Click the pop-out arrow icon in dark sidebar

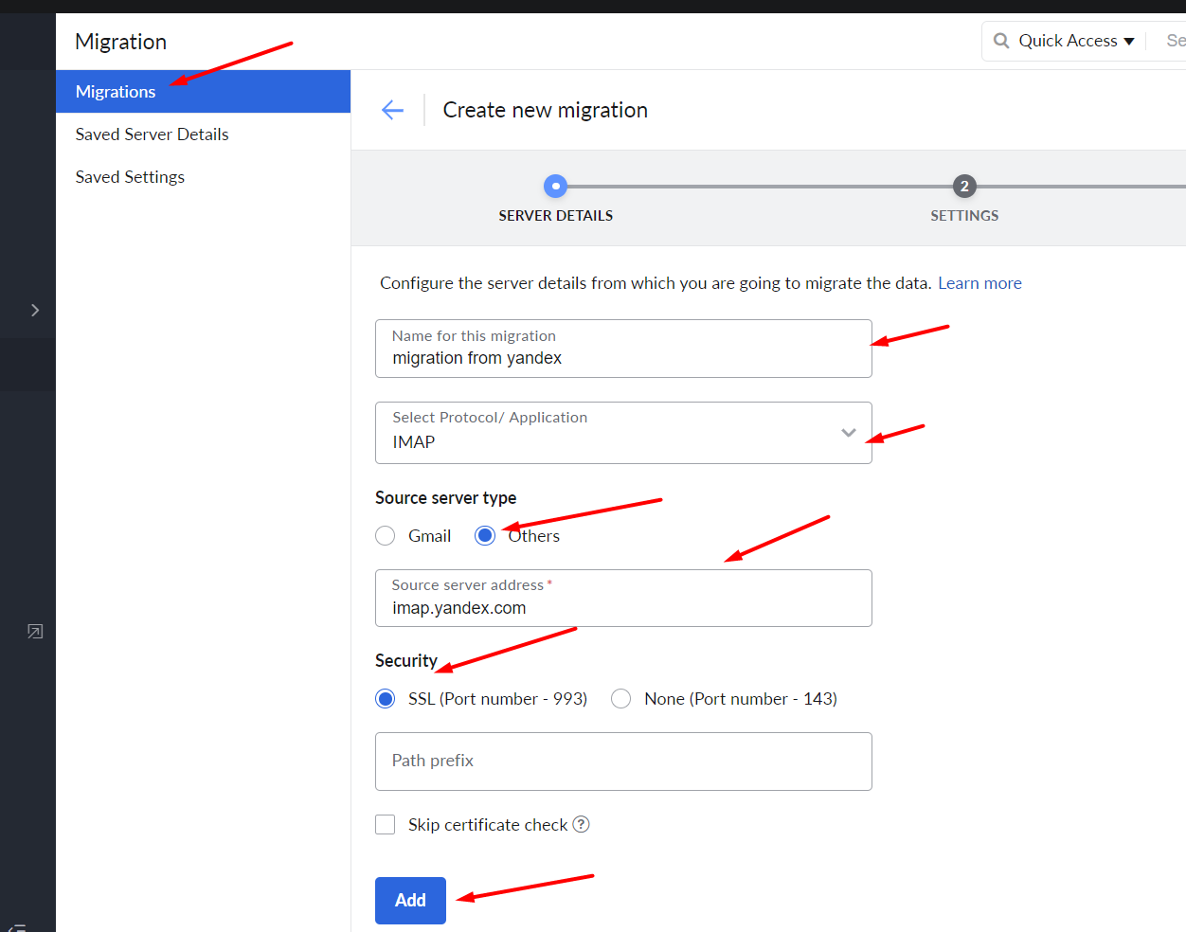[x=35, y=632]
